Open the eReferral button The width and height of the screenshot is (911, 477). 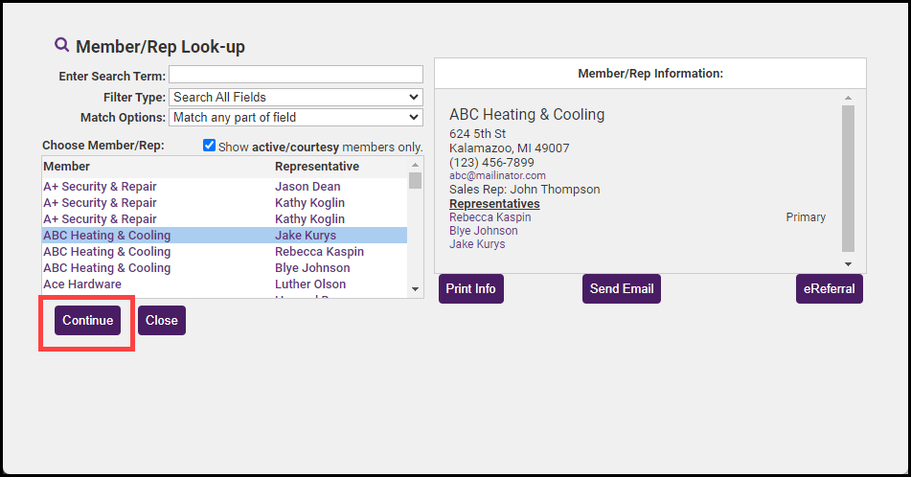[829, 288]
